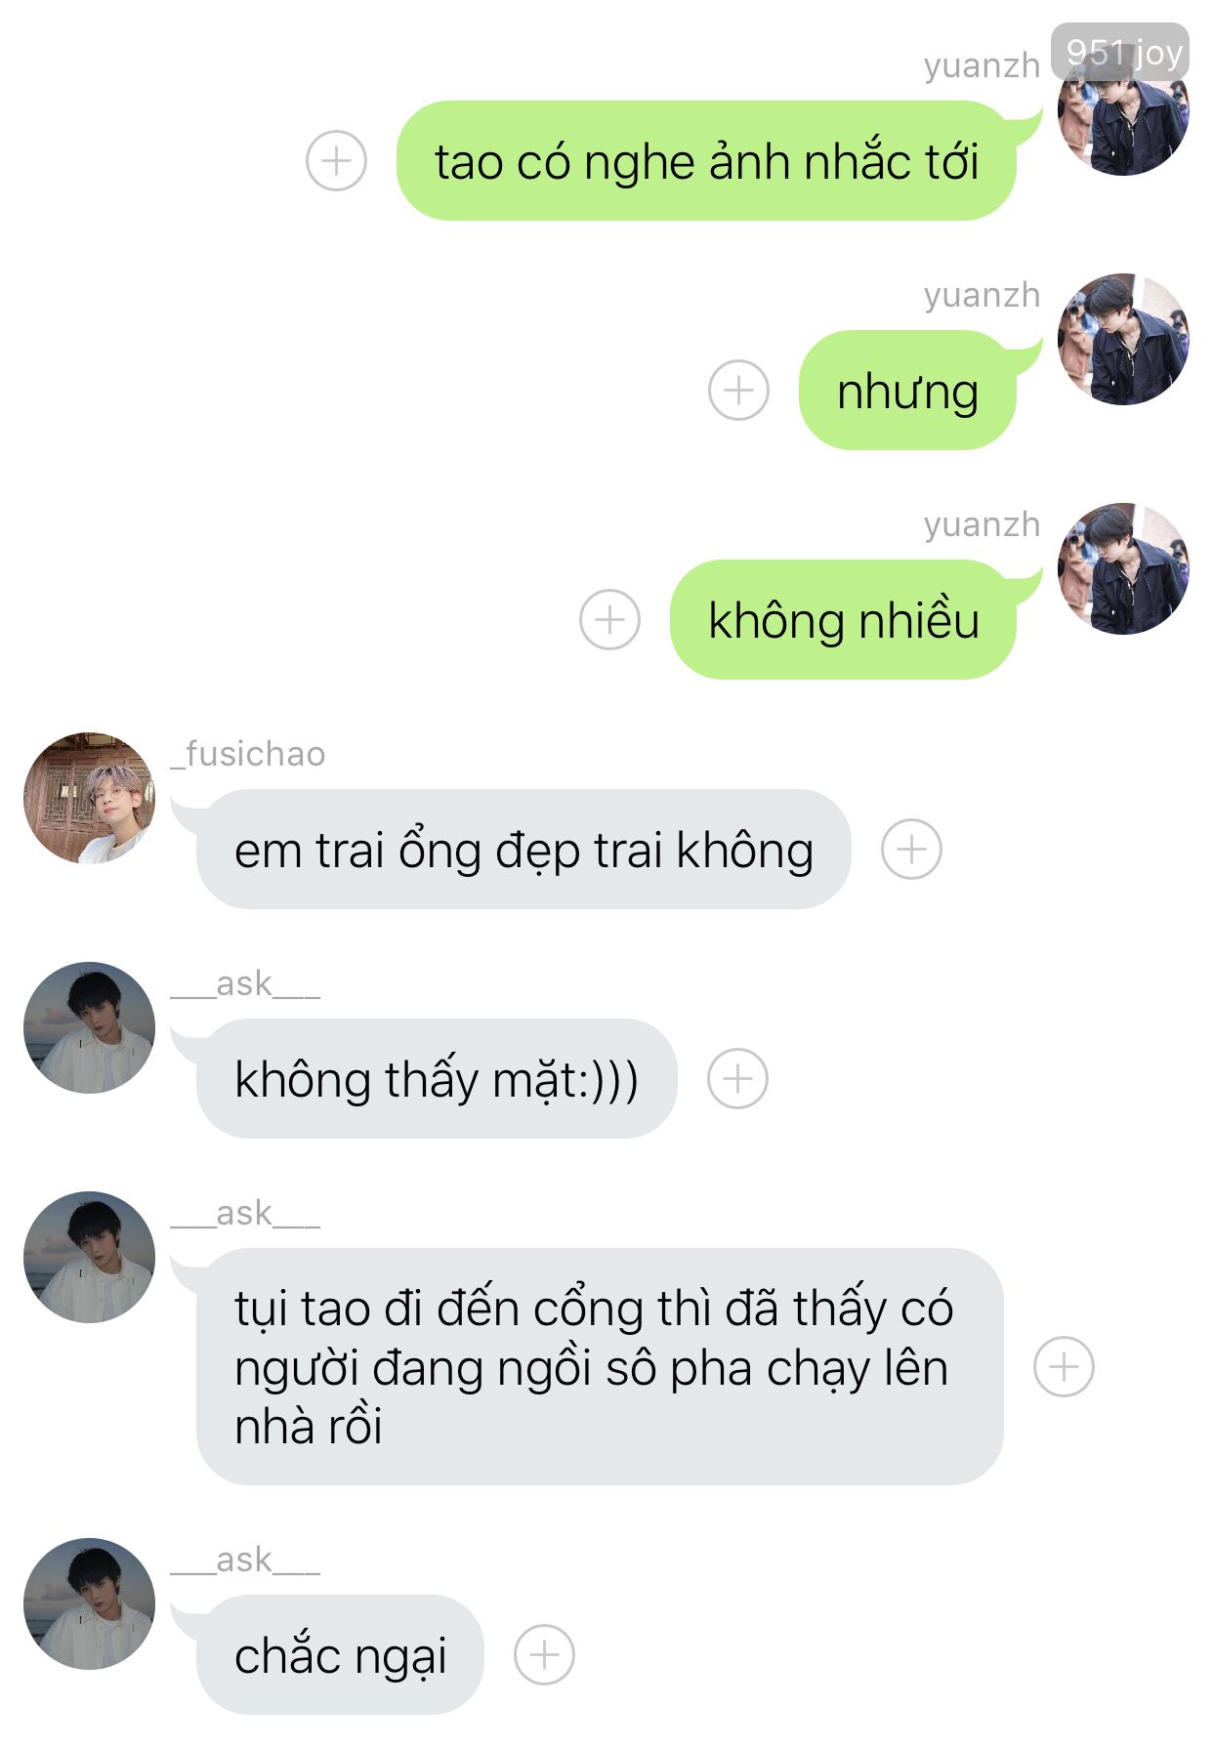
Task: Open yuanzh avatar beside 'nhưng' message
Action: point(1123,339)
